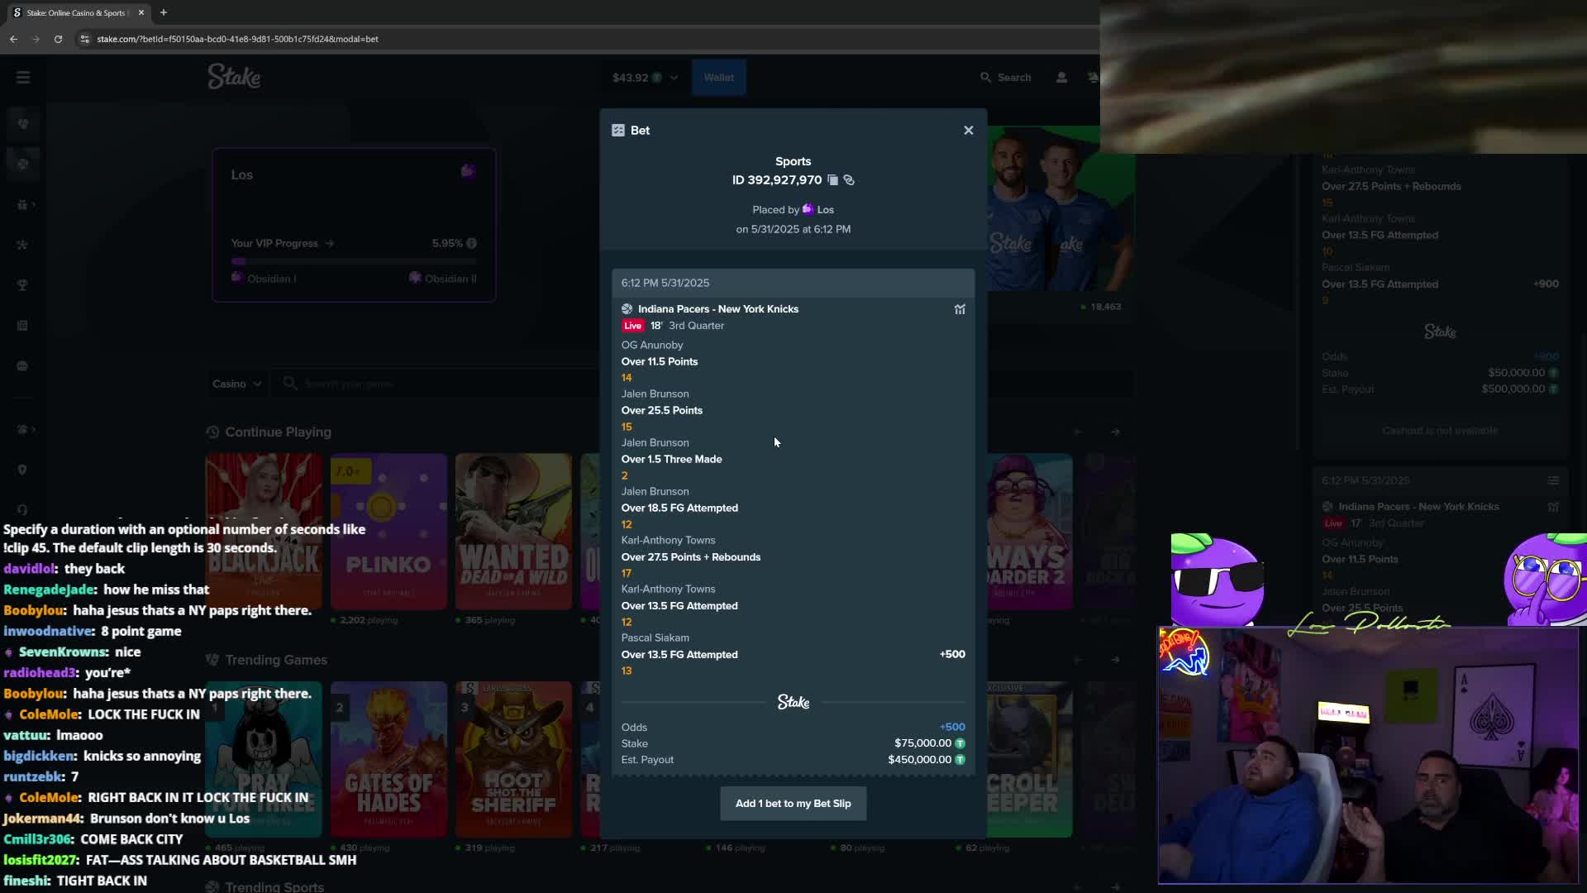Screen dimensions: 1587x893
Task: Open the Sports basketball sidebar icon
Action: pyautogui.click(x=23, y=164)
